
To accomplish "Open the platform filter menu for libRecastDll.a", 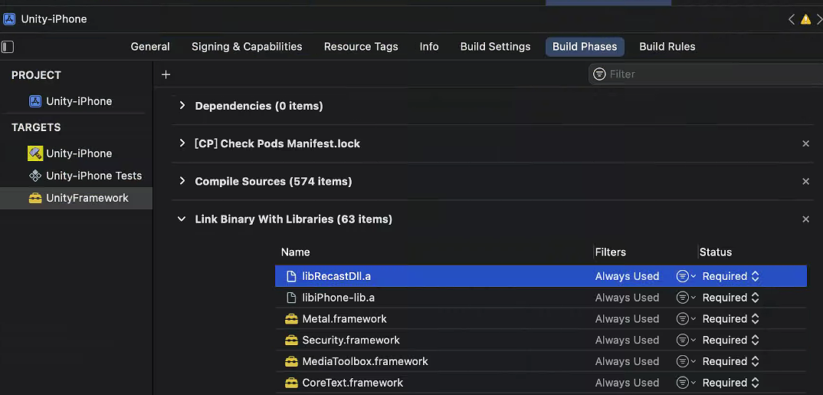I will pyautogui.click(x=686, y=276).
